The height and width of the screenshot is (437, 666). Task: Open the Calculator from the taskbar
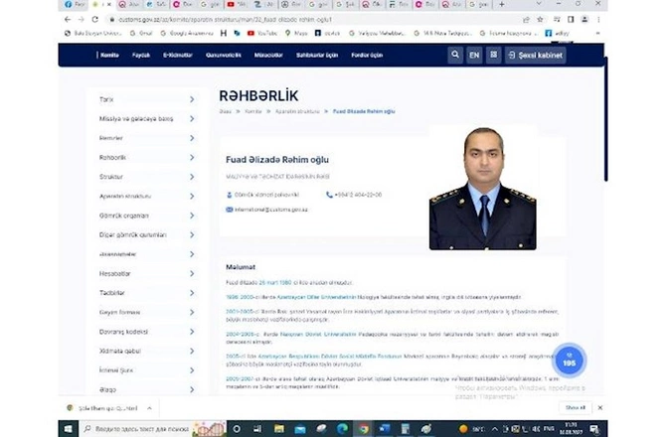click(x=406, y=429)
